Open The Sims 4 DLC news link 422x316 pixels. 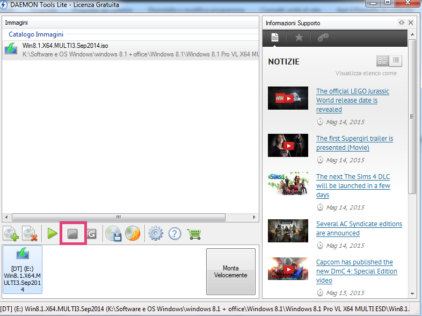point(353,185)
